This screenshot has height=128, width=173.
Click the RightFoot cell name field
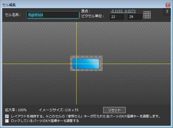click(x=53, y=15)
